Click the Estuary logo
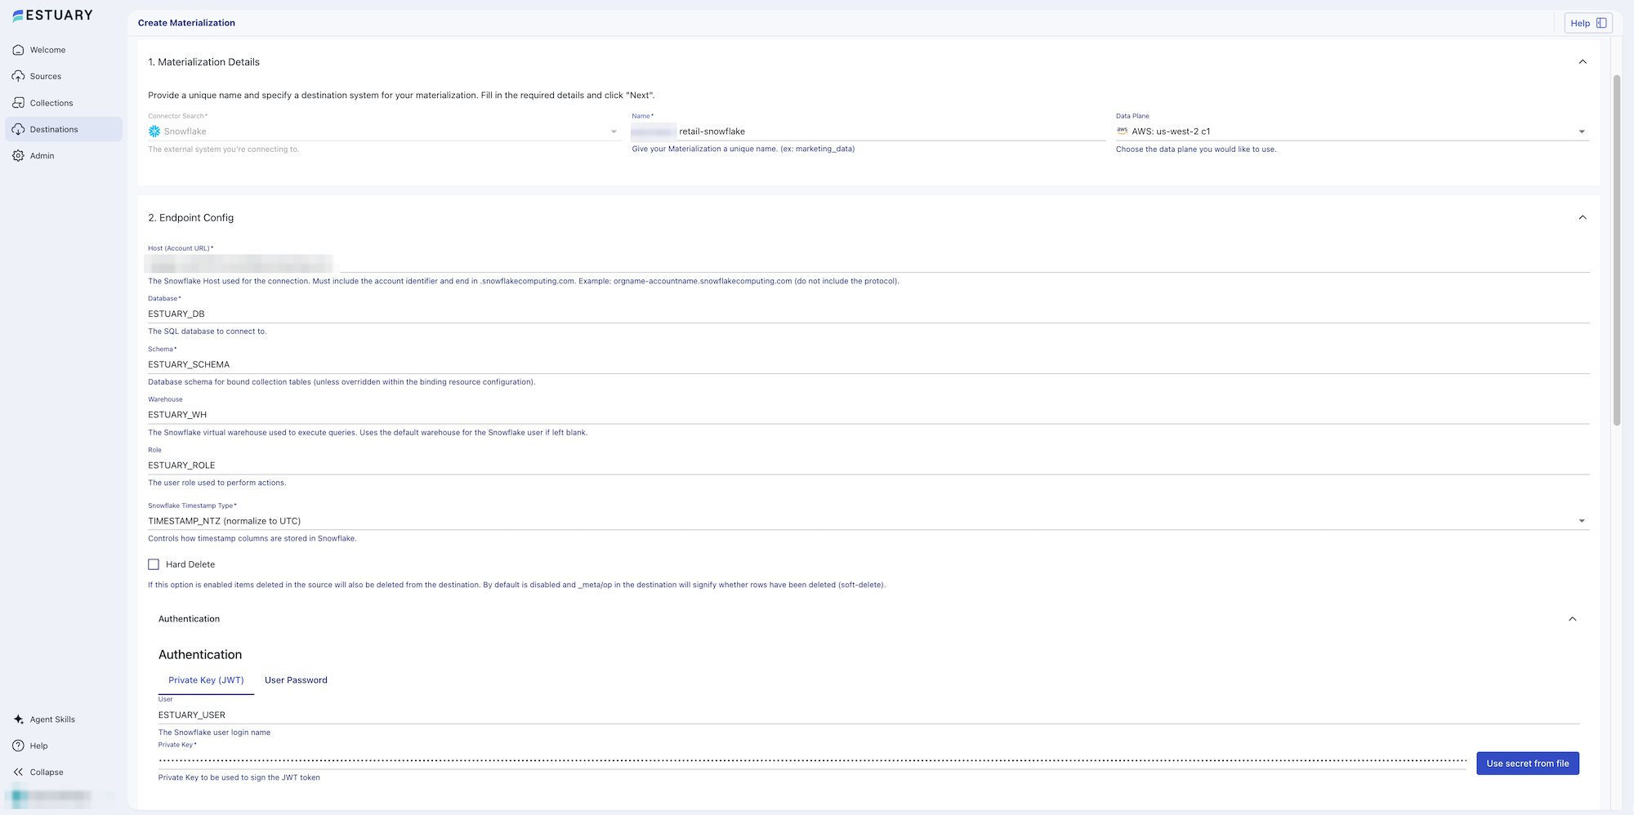 point(52,15)
